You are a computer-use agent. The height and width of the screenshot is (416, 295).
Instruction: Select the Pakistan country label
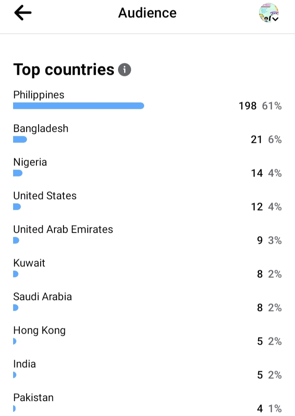[x=34, y=398]
